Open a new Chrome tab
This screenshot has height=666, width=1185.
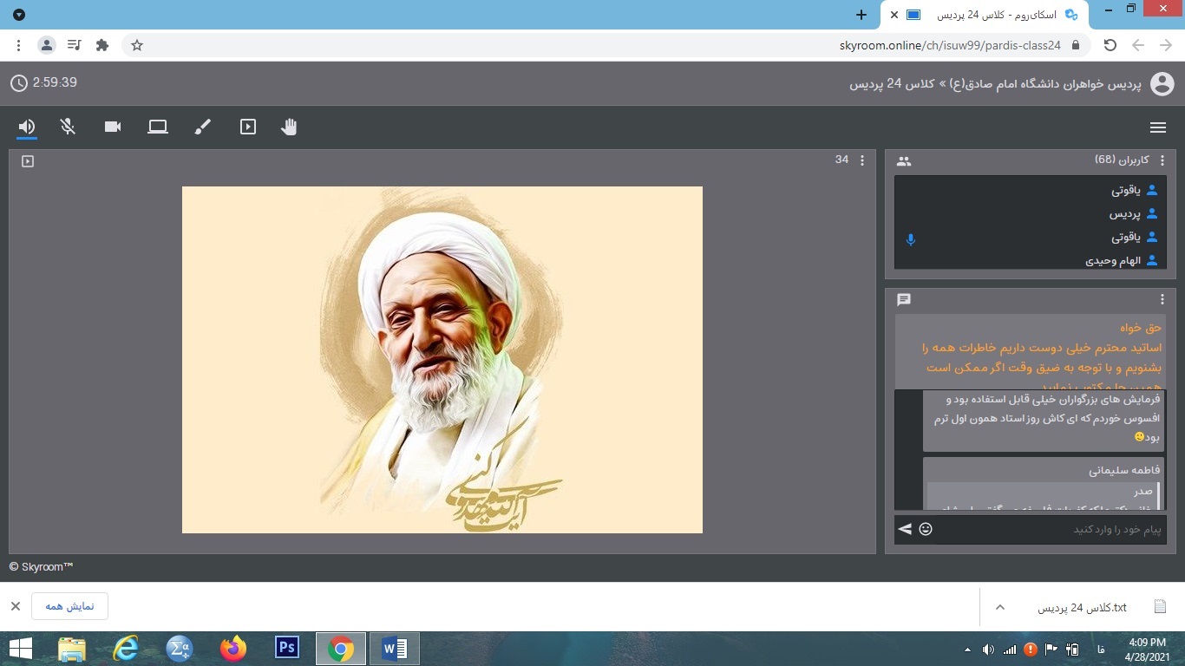coord(861,15)
